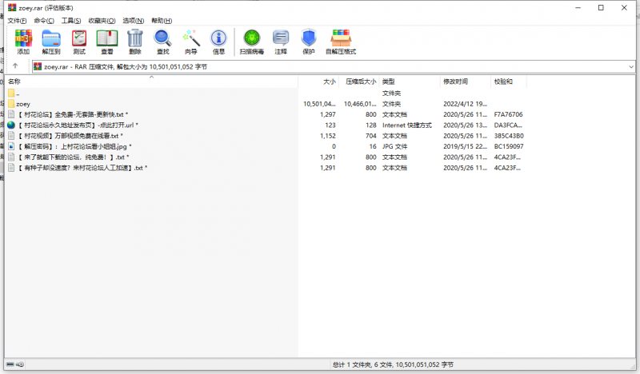
Task: Expand the archive path dropdown arrow
Action: point(631,66)
